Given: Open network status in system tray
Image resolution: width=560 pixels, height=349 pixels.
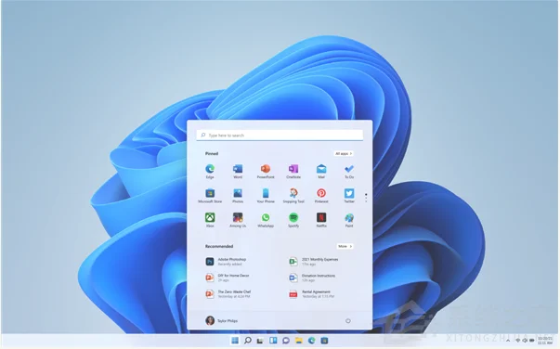Looking at the screenshot, I should point(518,341).
